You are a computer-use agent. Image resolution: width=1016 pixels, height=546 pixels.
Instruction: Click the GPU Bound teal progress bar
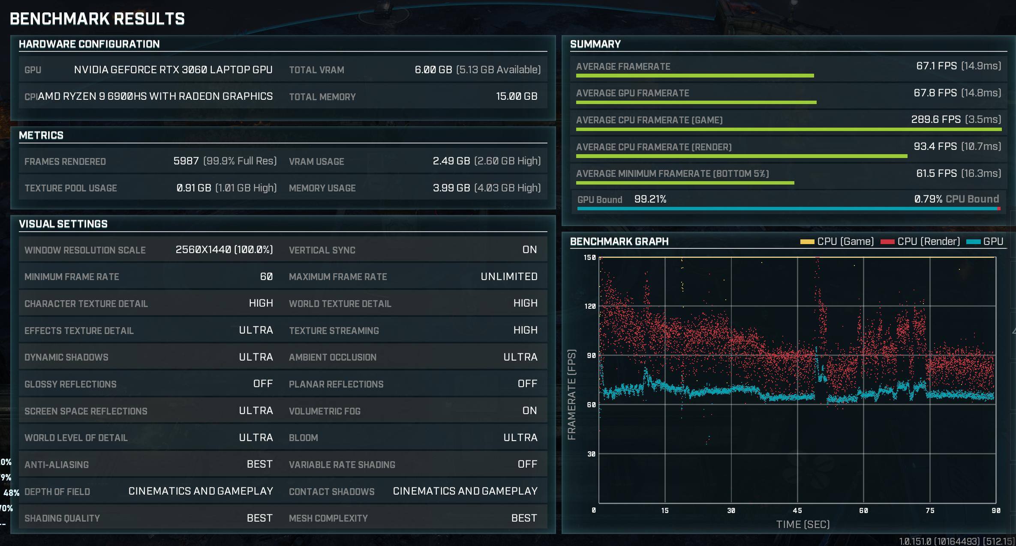click(x=787, y=209)
